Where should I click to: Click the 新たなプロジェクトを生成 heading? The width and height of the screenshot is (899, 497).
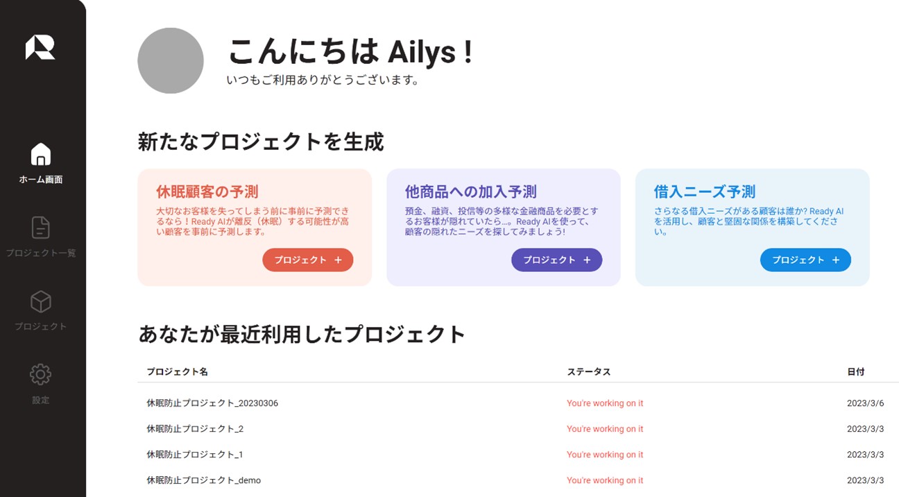tap(261, 142)
